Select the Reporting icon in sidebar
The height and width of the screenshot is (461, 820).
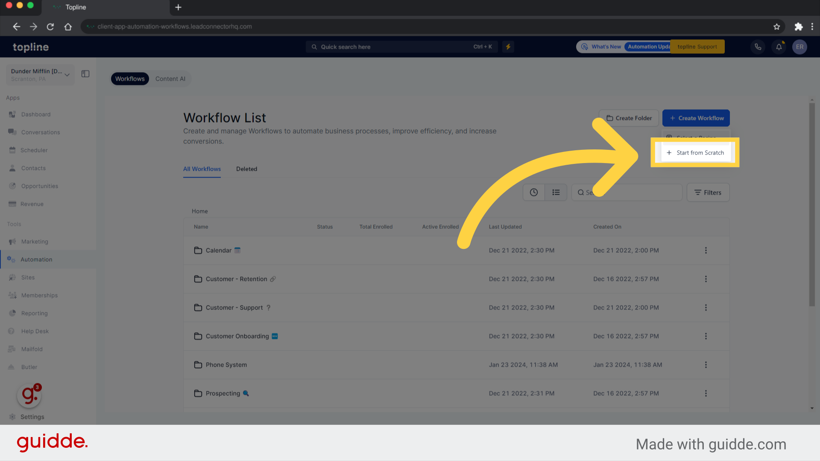pyautogui.click(x=12, y=313)
